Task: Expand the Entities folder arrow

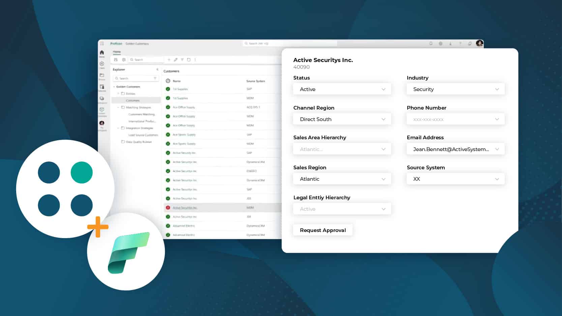Action: (118, 93)
